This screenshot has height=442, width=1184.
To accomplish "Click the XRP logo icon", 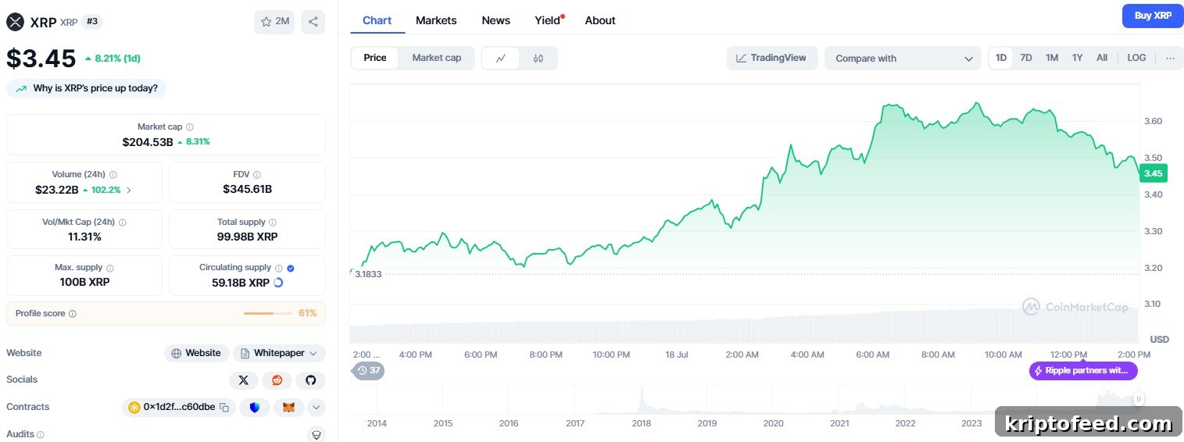I will click(15, 22).
